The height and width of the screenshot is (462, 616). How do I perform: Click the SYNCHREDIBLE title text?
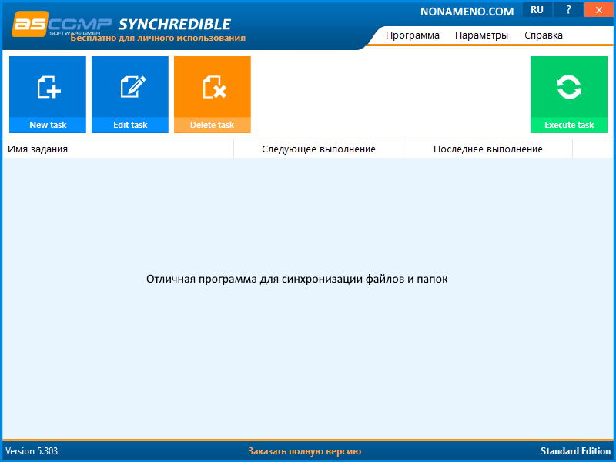pyautogui.click(x=175, y=24)
